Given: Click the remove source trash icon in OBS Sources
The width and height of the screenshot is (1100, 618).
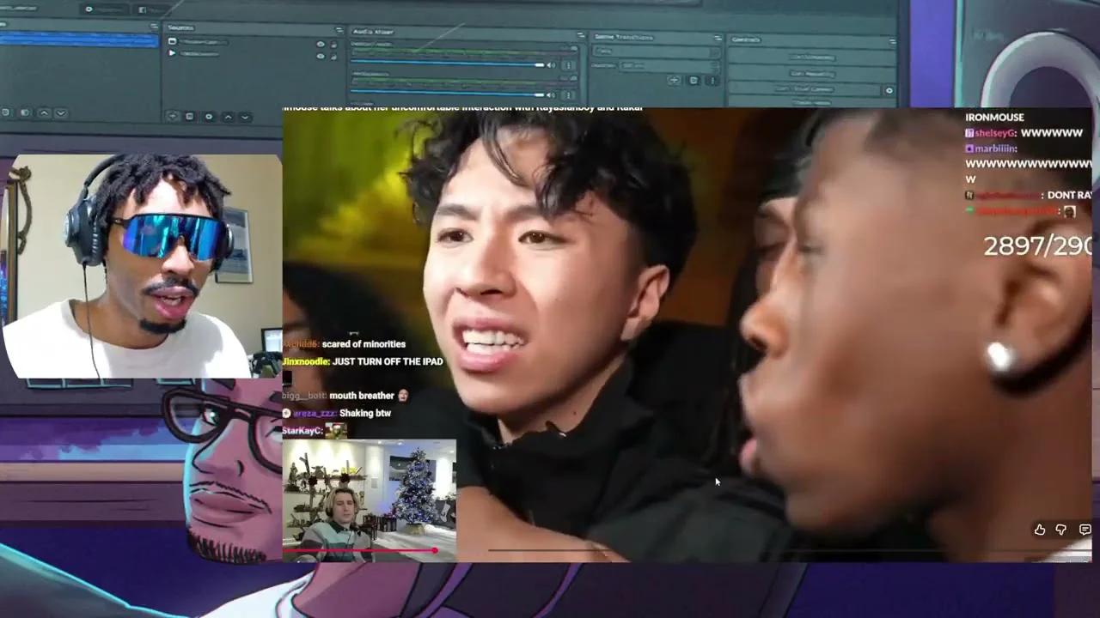Looking at the screenshot, I should pos(190,116).
